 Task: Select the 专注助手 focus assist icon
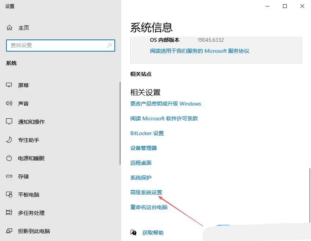pyautogui.click(x=9, y=140)
